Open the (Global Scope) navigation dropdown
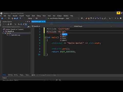 [x=93, y=26]
